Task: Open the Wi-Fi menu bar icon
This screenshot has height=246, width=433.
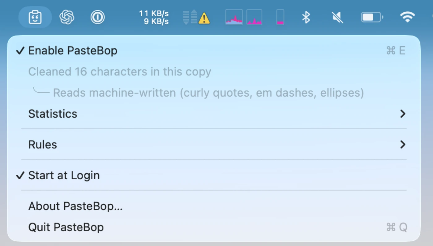Action: coord(407,17)
